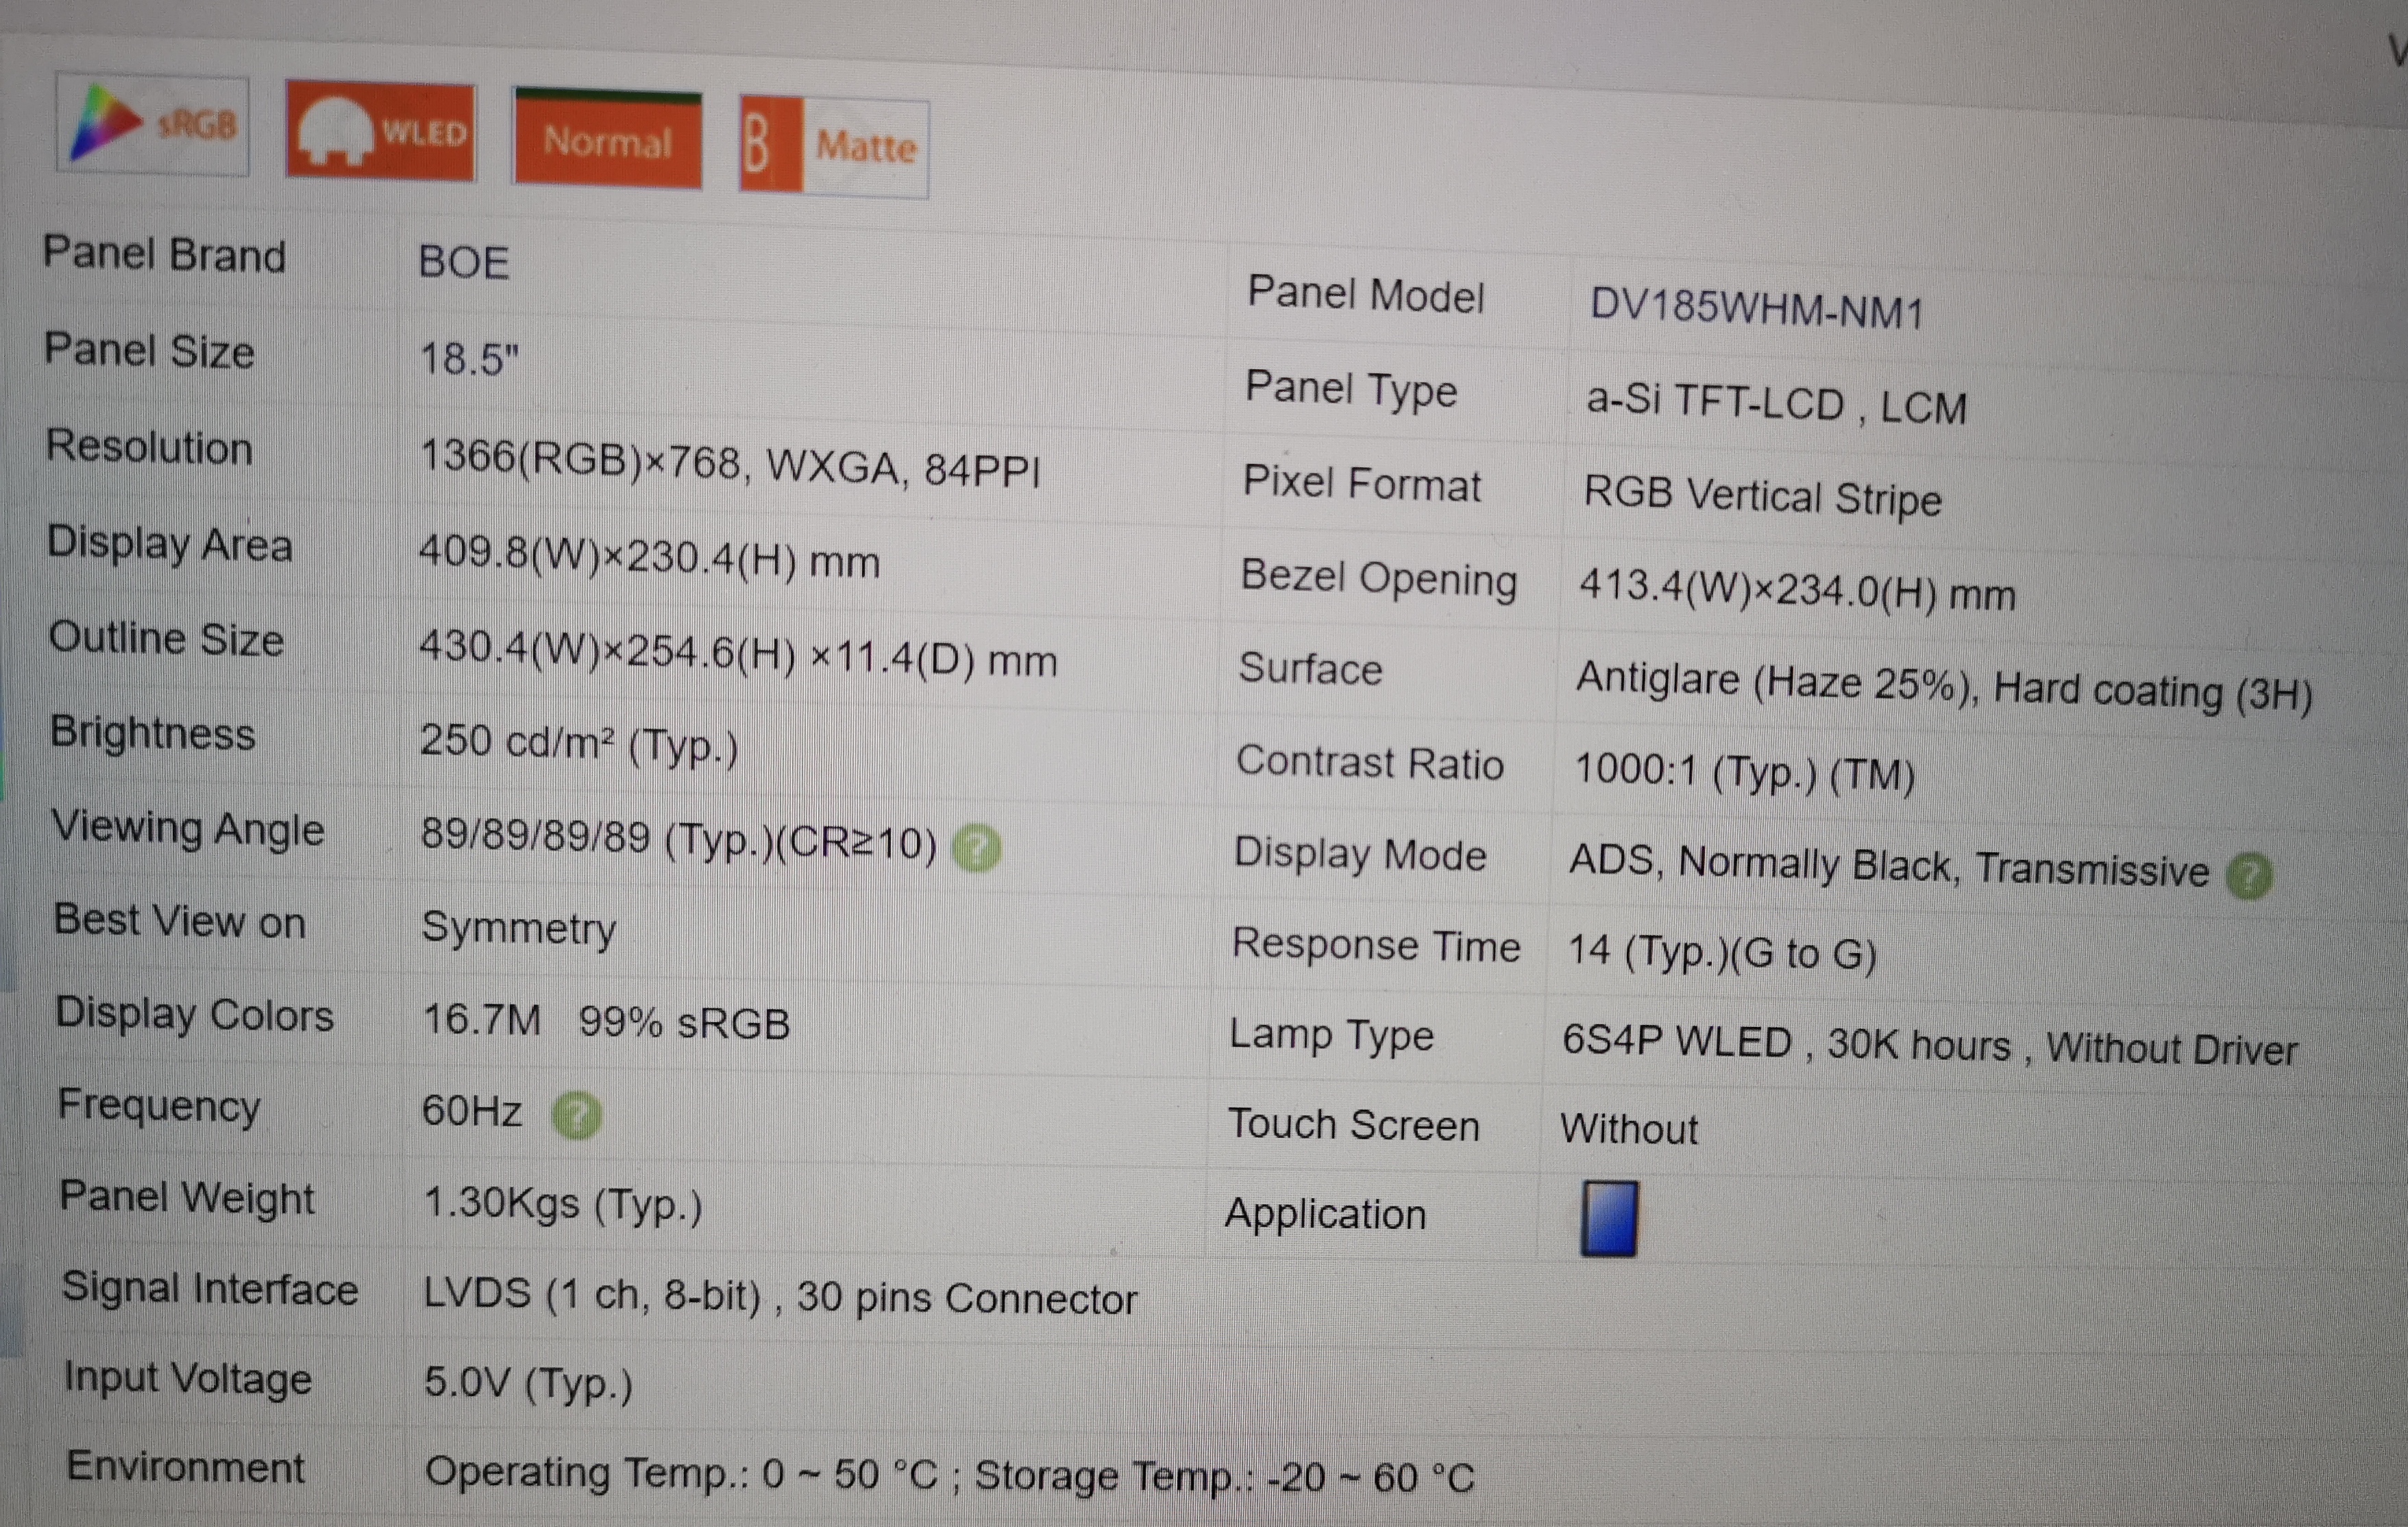Click the blue monitor Application icon
Image resolution: width=2408 pixels, height=1527 pixels.
click(1609, 1218)
